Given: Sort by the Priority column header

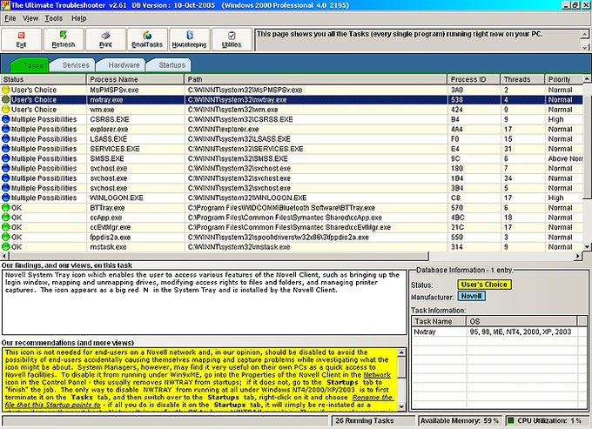Looking at the screenshot, I should coord(563,79).
